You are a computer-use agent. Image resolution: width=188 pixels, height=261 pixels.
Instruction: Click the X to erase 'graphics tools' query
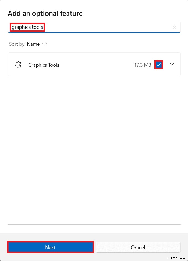point(174,27)
